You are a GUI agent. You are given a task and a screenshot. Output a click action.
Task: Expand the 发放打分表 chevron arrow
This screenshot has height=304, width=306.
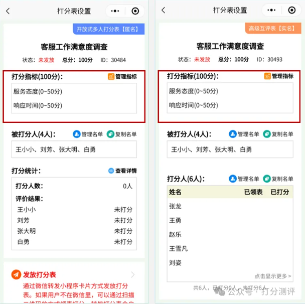click(x=133, y=274)
